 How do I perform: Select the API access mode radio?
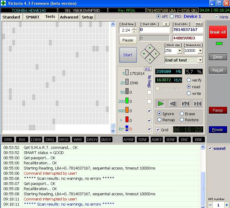coord(158,16)
